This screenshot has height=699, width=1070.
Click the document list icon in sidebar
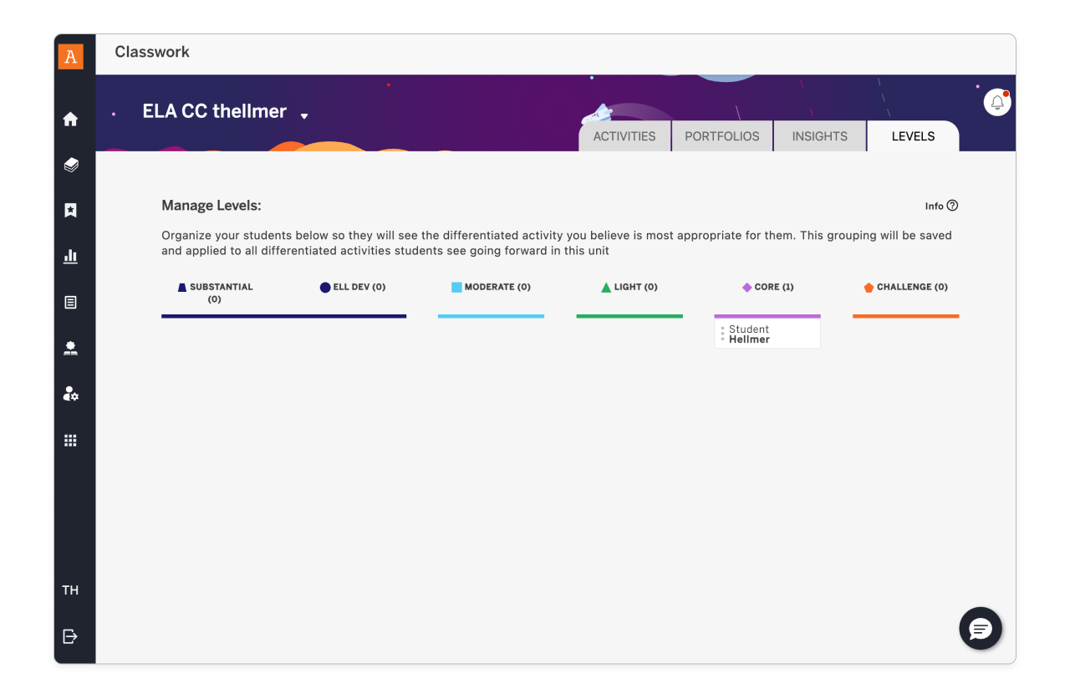pos(71,303)
